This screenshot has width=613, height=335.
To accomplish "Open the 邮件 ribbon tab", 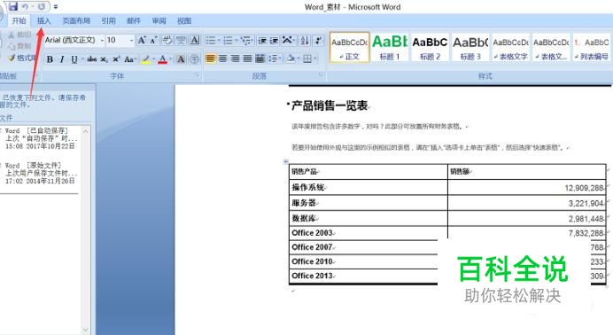I will (x=133, y=20).
